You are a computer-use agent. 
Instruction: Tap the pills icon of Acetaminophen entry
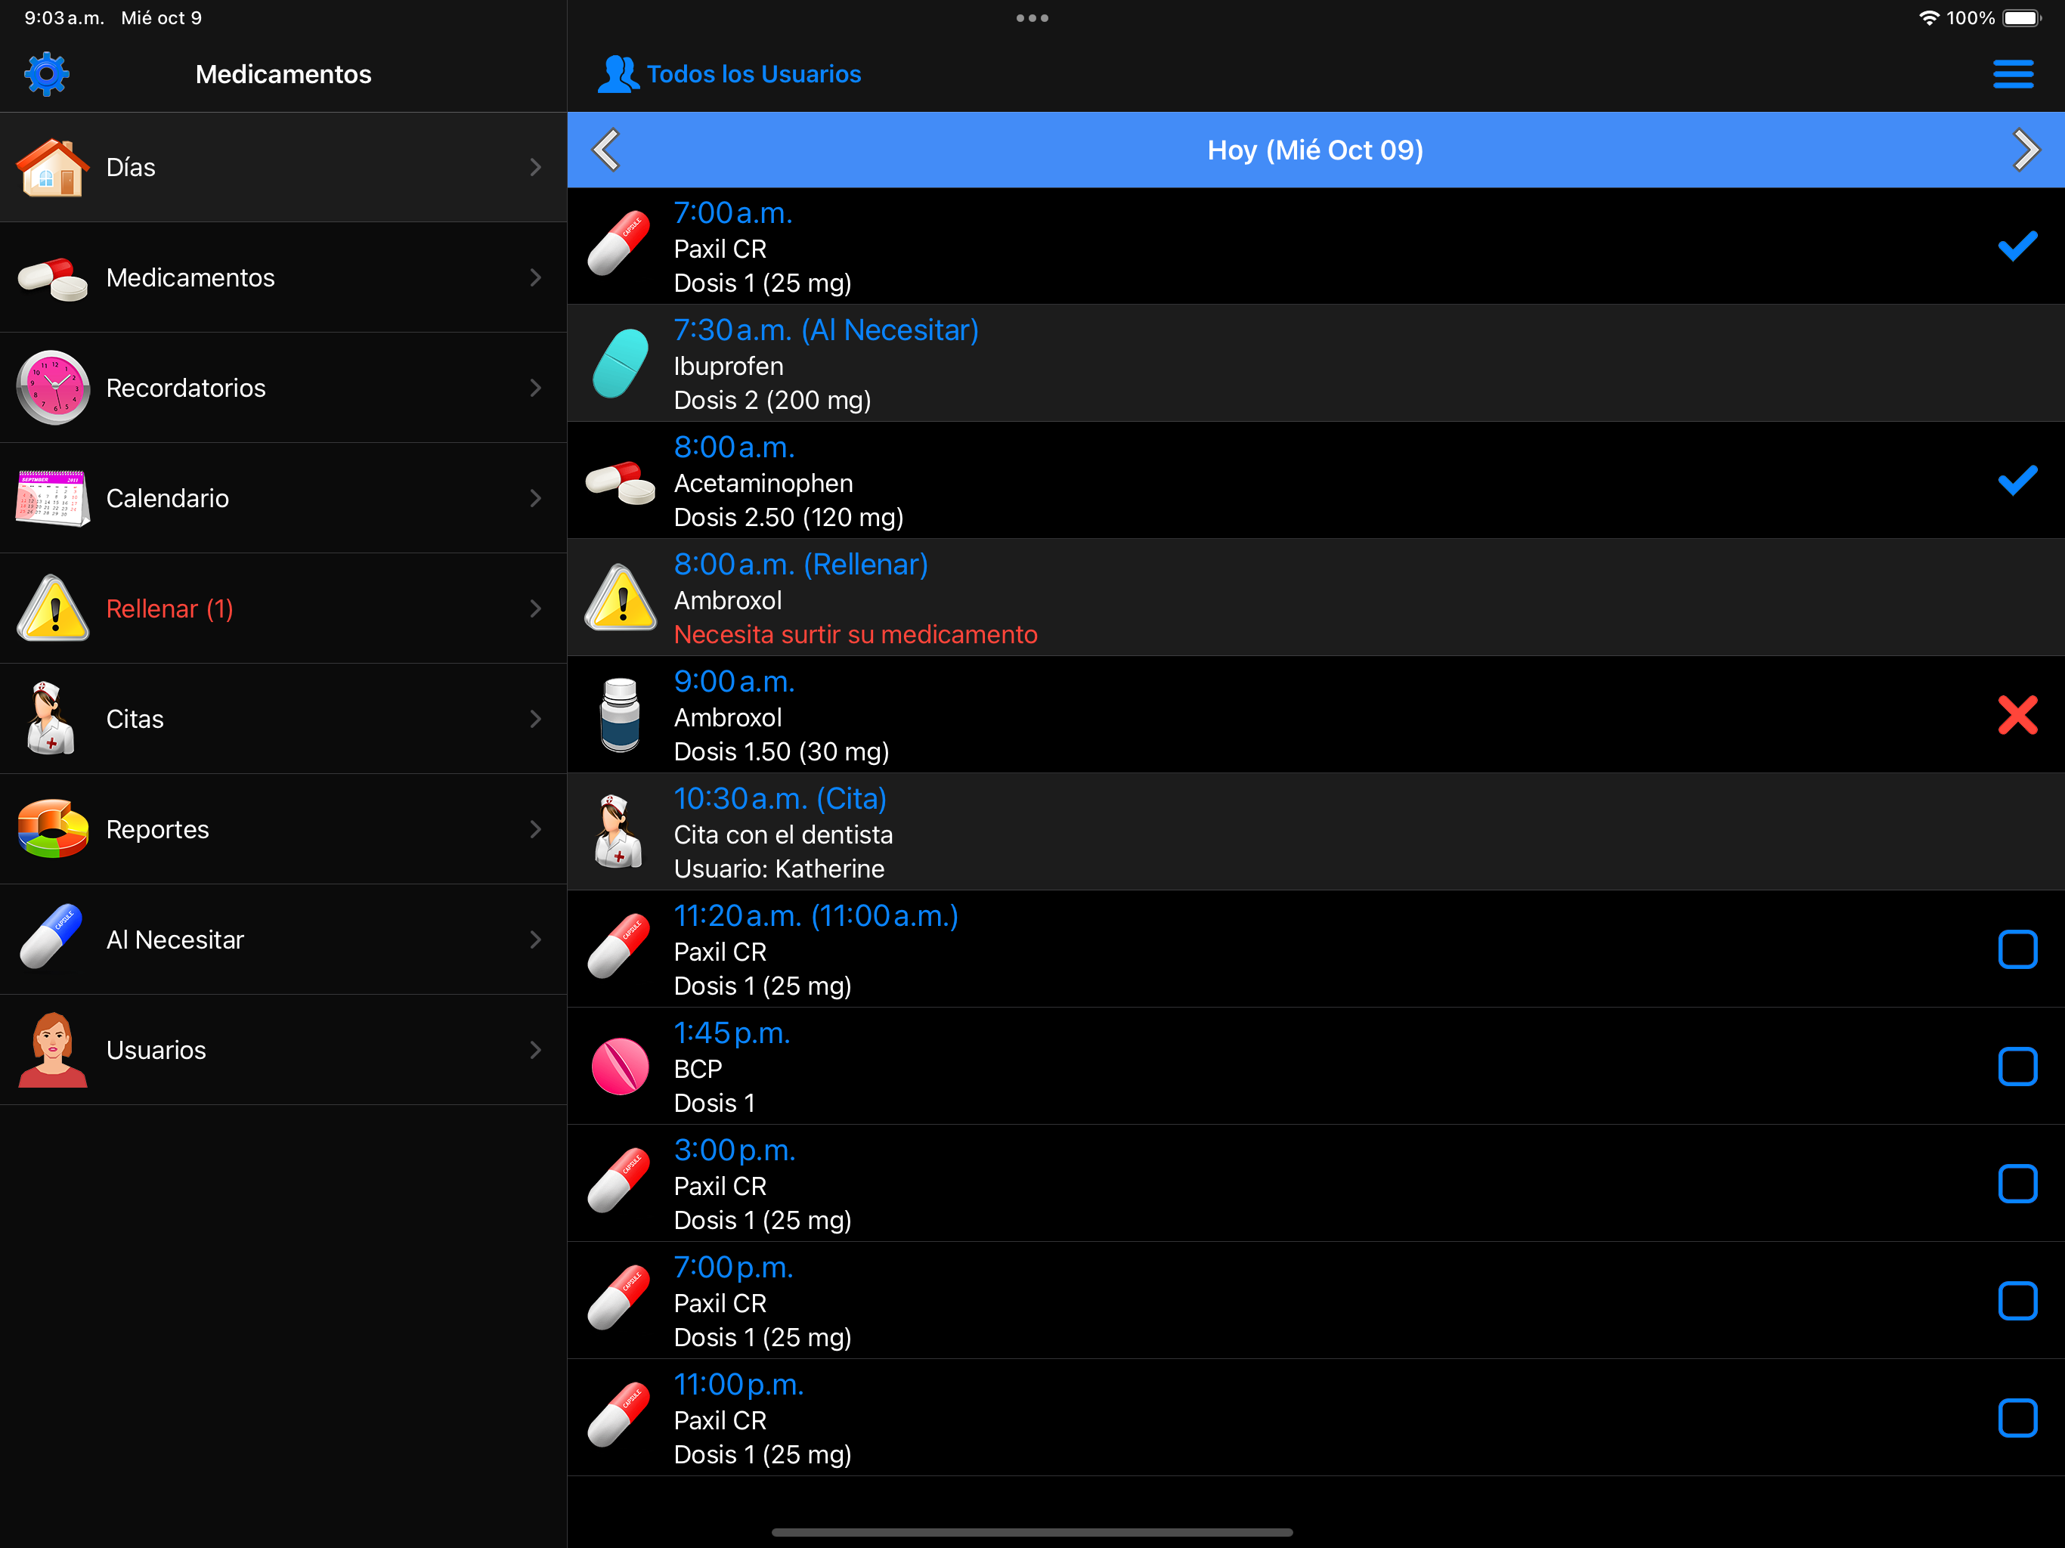pos(621,481)
